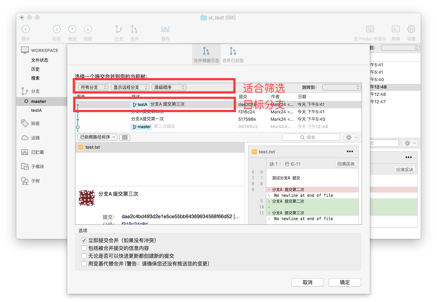Click the Push (推送) toolbar icon
The height and width of the screenshot is (302, 437).
pos(72,29)
